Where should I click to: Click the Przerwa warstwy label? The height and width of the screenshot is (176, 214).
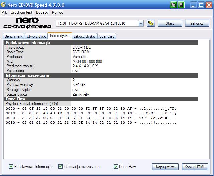coord(20,85)
